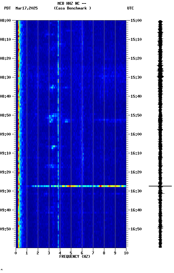
Task: Click the 15:50 UTC time label
Action: (136, 115)
